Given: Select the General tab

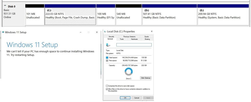Looking at the screenshot, I should pyautogui.click(x=110, y=39).
